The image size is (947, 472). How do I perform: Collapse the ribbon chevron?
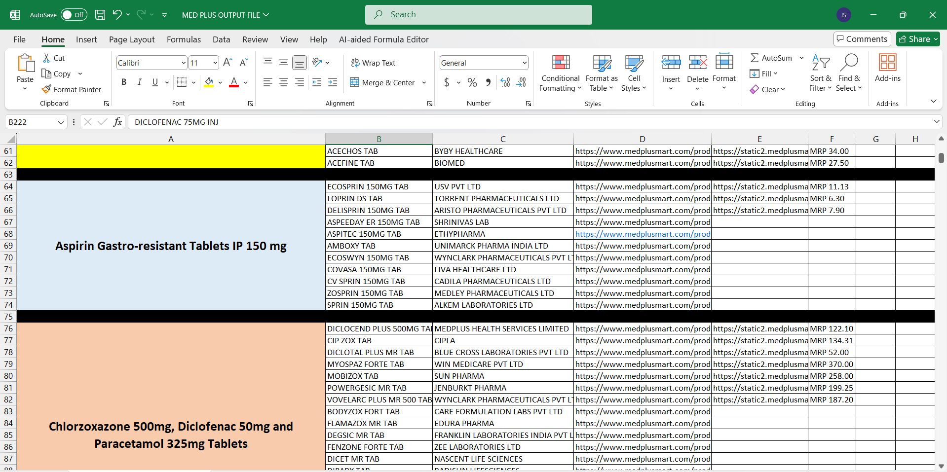click(x=933, y=101)
